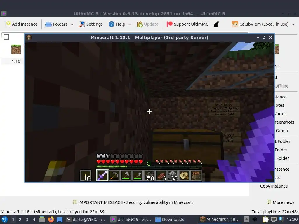The image size is (299, 224).
Task: Click Minecraft window title bar icon
Action: tap(29, 38)
